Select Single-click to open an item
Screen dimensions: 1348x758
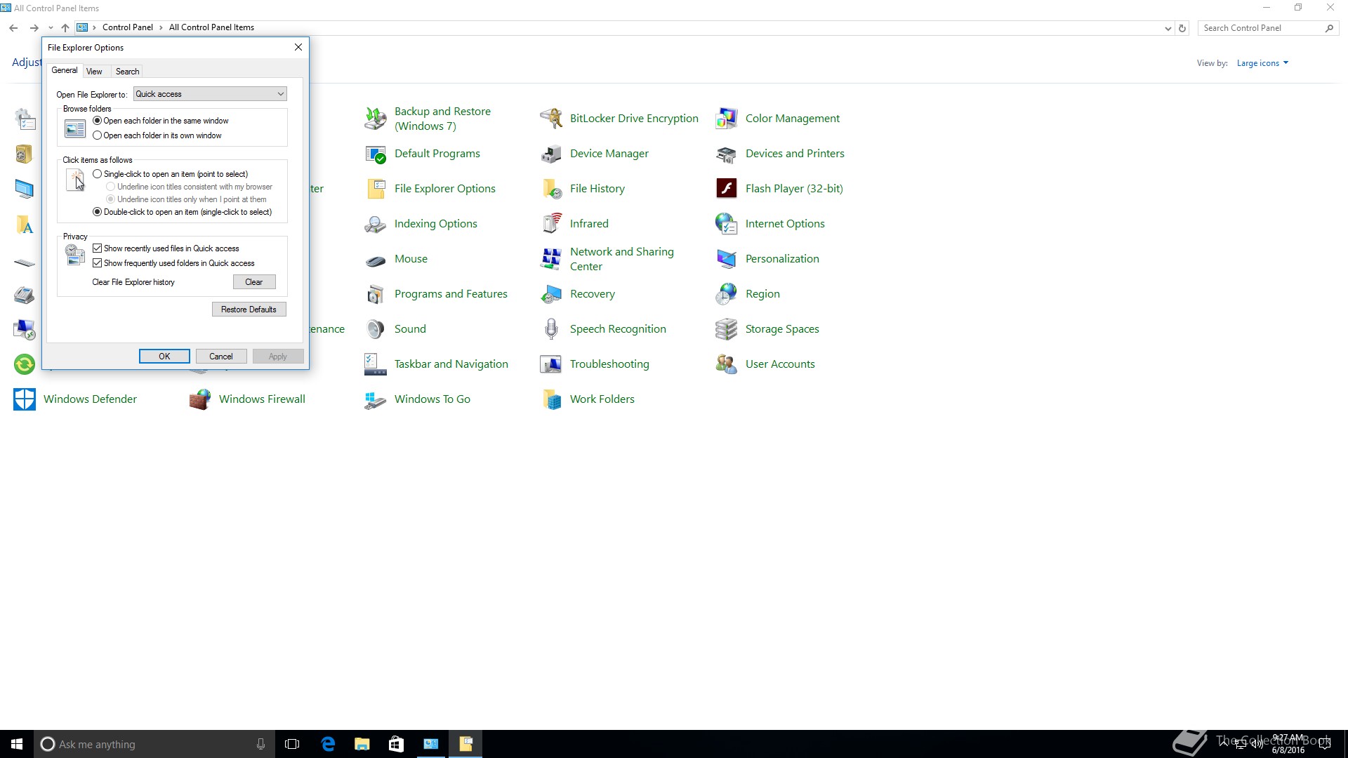[x=98, y=174]
